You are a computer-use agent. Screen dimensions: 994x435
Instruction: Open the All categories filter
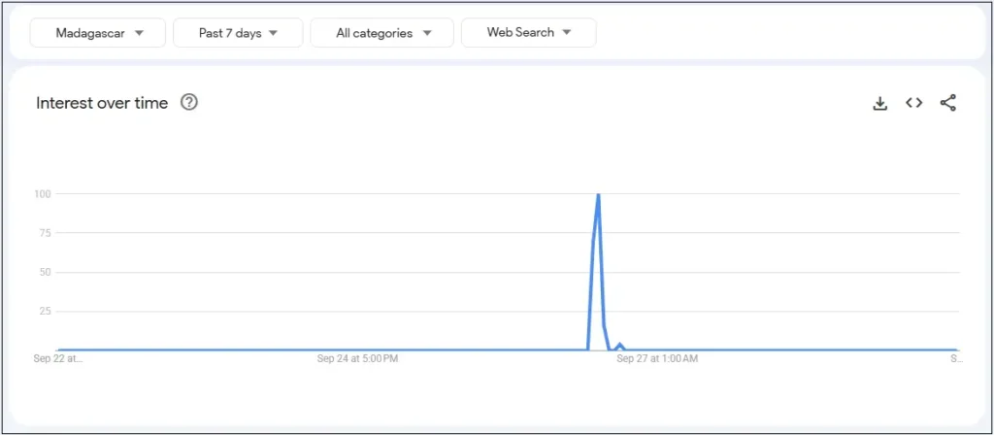(x=383, y=33)
